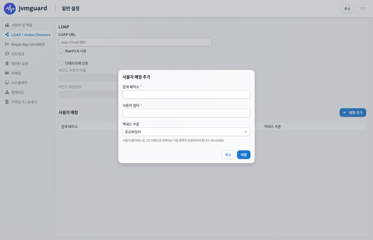Click the LDAP share-nodes sidebar icon
This screenshot has width=373, height=240.
[x=7, y=35]
